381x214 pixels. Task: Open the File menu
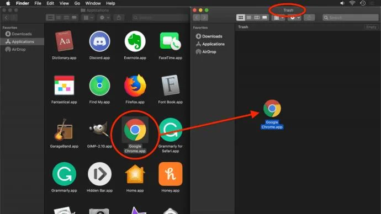pyautogui.click(x=38, y=3)
